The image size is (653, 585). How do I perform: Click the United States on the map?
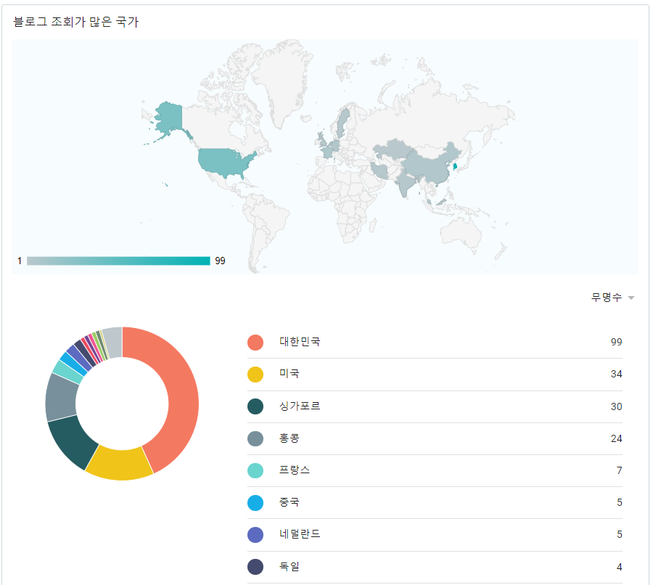(223, 162)
